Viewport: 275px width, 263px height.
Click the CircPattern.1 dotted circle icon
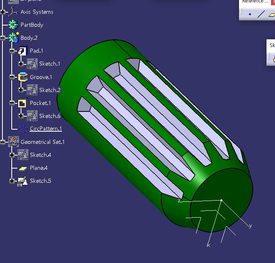coord(23,129)
